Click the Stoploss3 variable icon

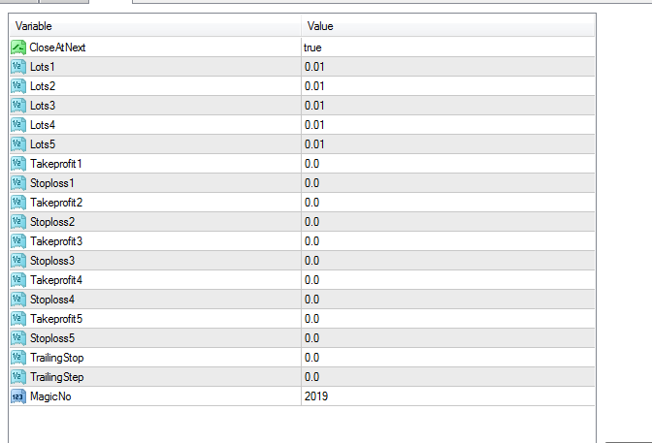click(18, 261)
